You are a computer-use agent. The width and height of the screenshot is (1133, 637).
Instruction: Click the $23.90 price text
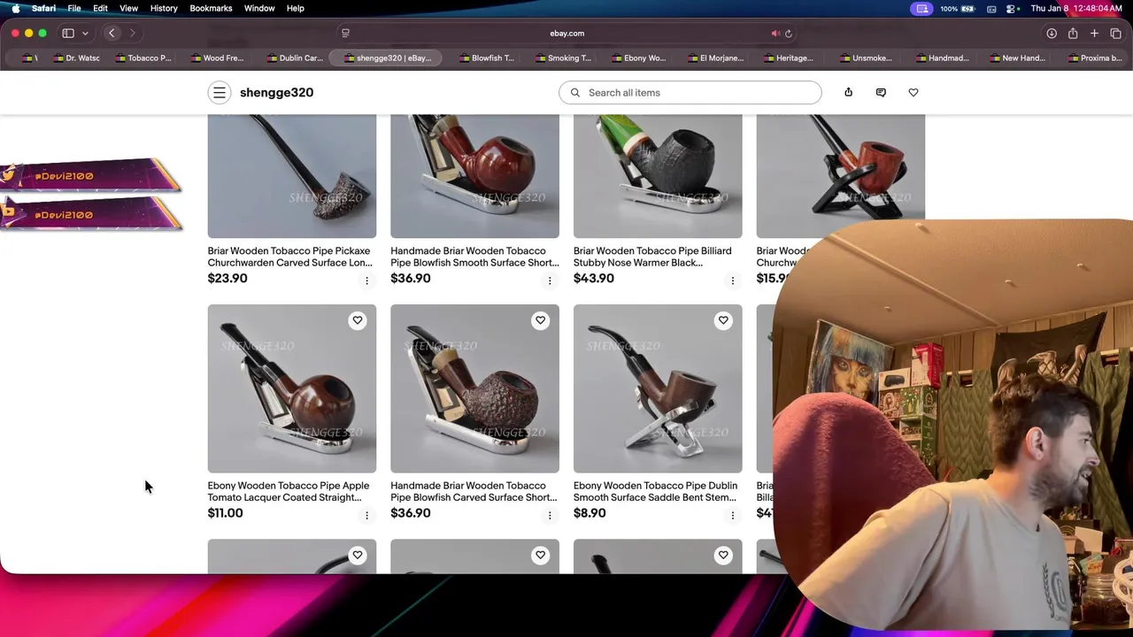227,278
